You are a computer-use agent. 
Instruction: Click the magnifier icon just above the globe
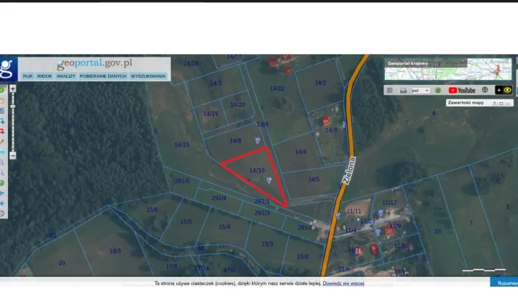click(1, 173)
